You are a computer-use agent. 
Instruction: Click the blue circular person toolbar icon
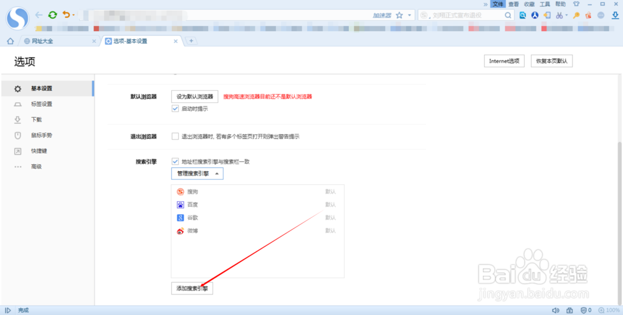pos(535,16)
